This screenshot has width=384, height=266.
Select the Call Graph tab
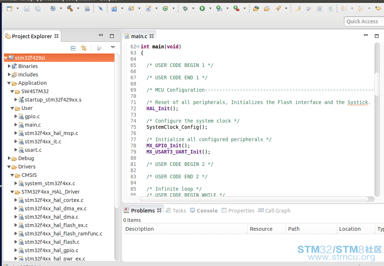tap(278, 210)
